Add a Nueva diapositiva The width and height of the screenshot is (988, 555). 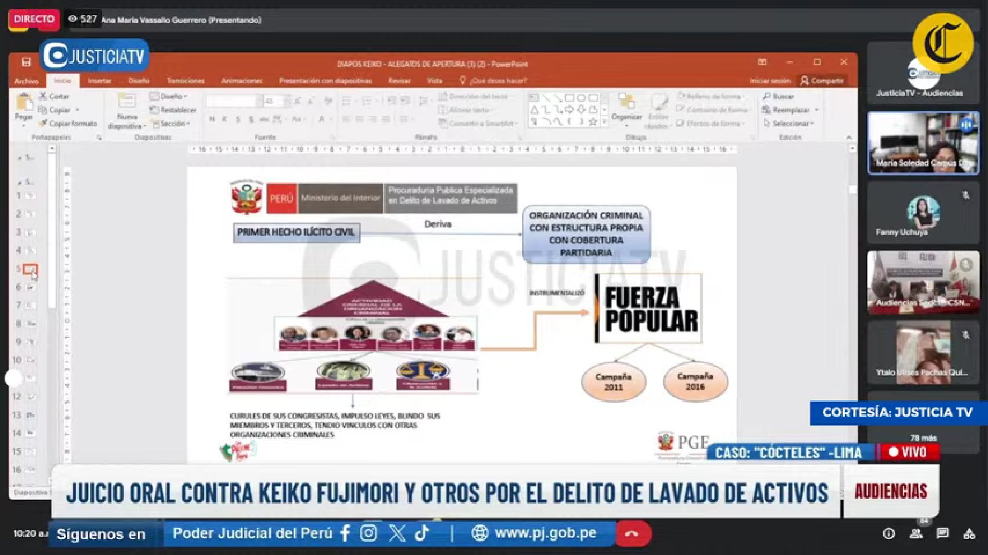[x=126, y=111]
